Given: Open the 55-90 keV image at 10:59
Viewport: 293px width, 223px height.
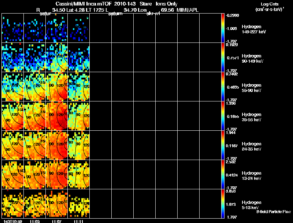Looking at the screenshot, I should click(13, 87).
